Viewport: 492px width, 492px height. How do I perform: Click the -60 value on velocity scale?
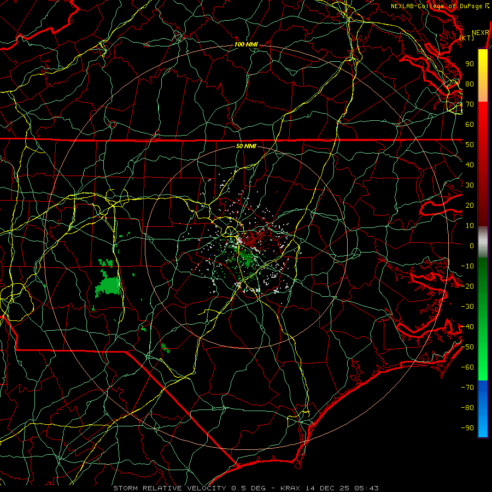pyautogui.click(x=467, y=367)
